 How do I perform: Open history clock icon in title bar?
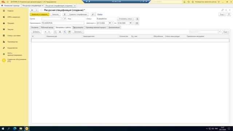(x=189, y=2)
